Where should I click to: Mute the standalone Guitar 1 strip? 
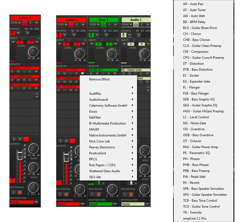point(20,139)
